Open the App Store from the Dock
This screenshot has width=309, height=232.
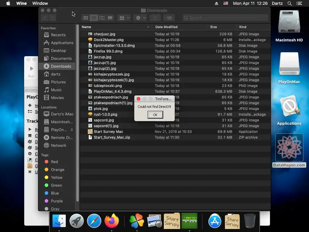(215, 221)
